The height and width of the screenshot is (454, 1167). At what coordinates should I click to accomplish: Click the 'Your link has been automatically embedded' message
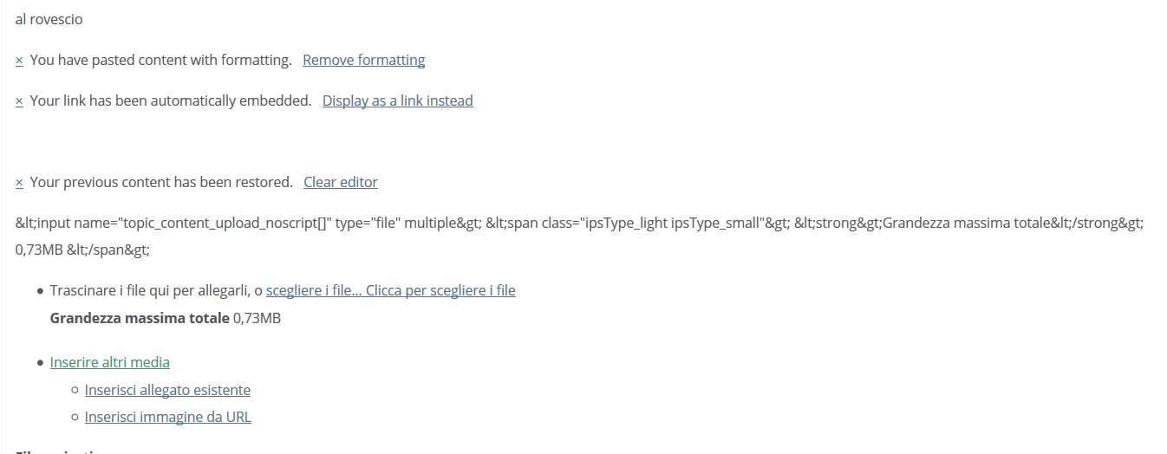[x=171, y=101]
